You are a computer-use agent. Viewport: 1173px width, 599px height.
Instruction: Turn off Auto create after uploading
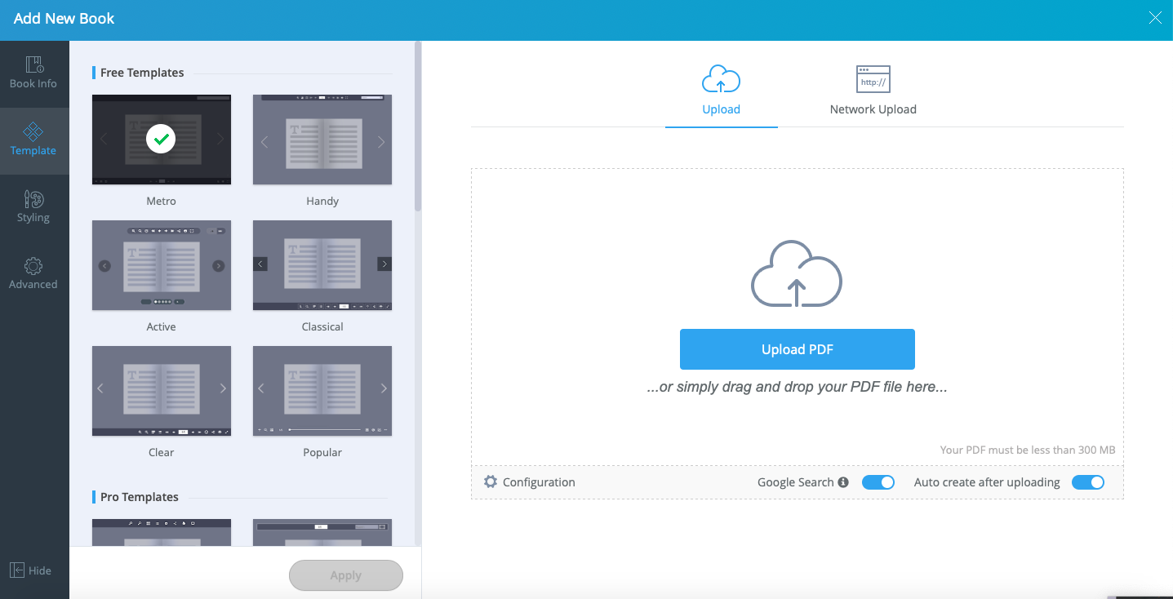click(1087, 482)
